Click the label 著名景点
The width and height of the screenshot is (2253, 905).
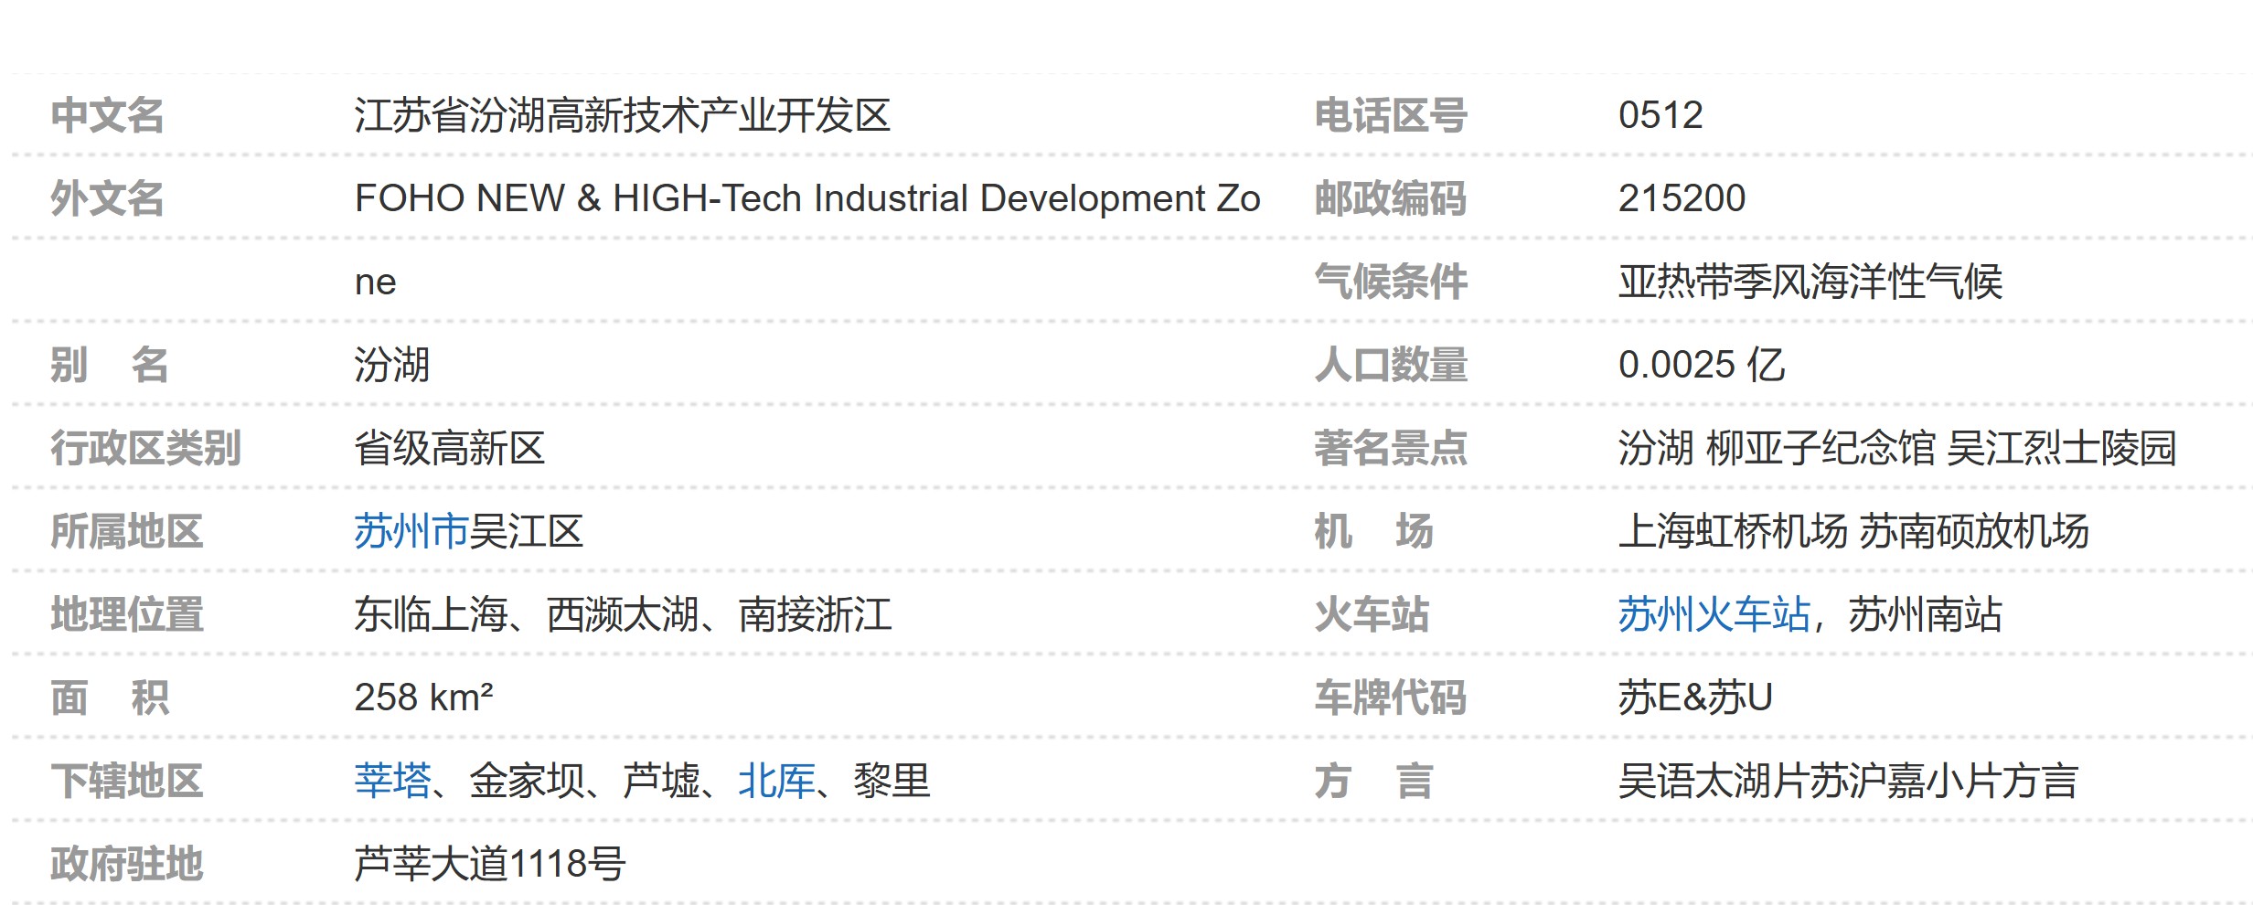pos(1391,448)
